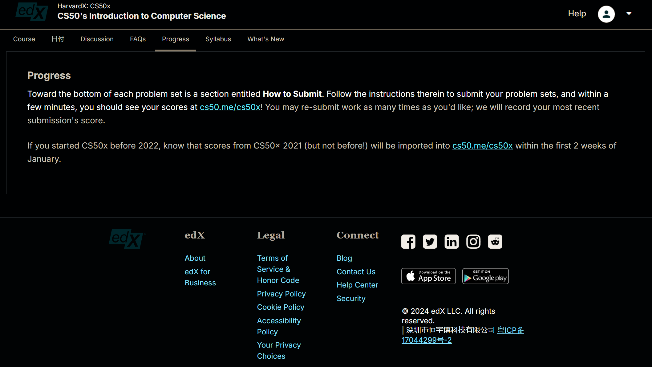This screenshot has width=652, height=367.
Task: Go to the Course tab
Action: click(x=24, y=39)
